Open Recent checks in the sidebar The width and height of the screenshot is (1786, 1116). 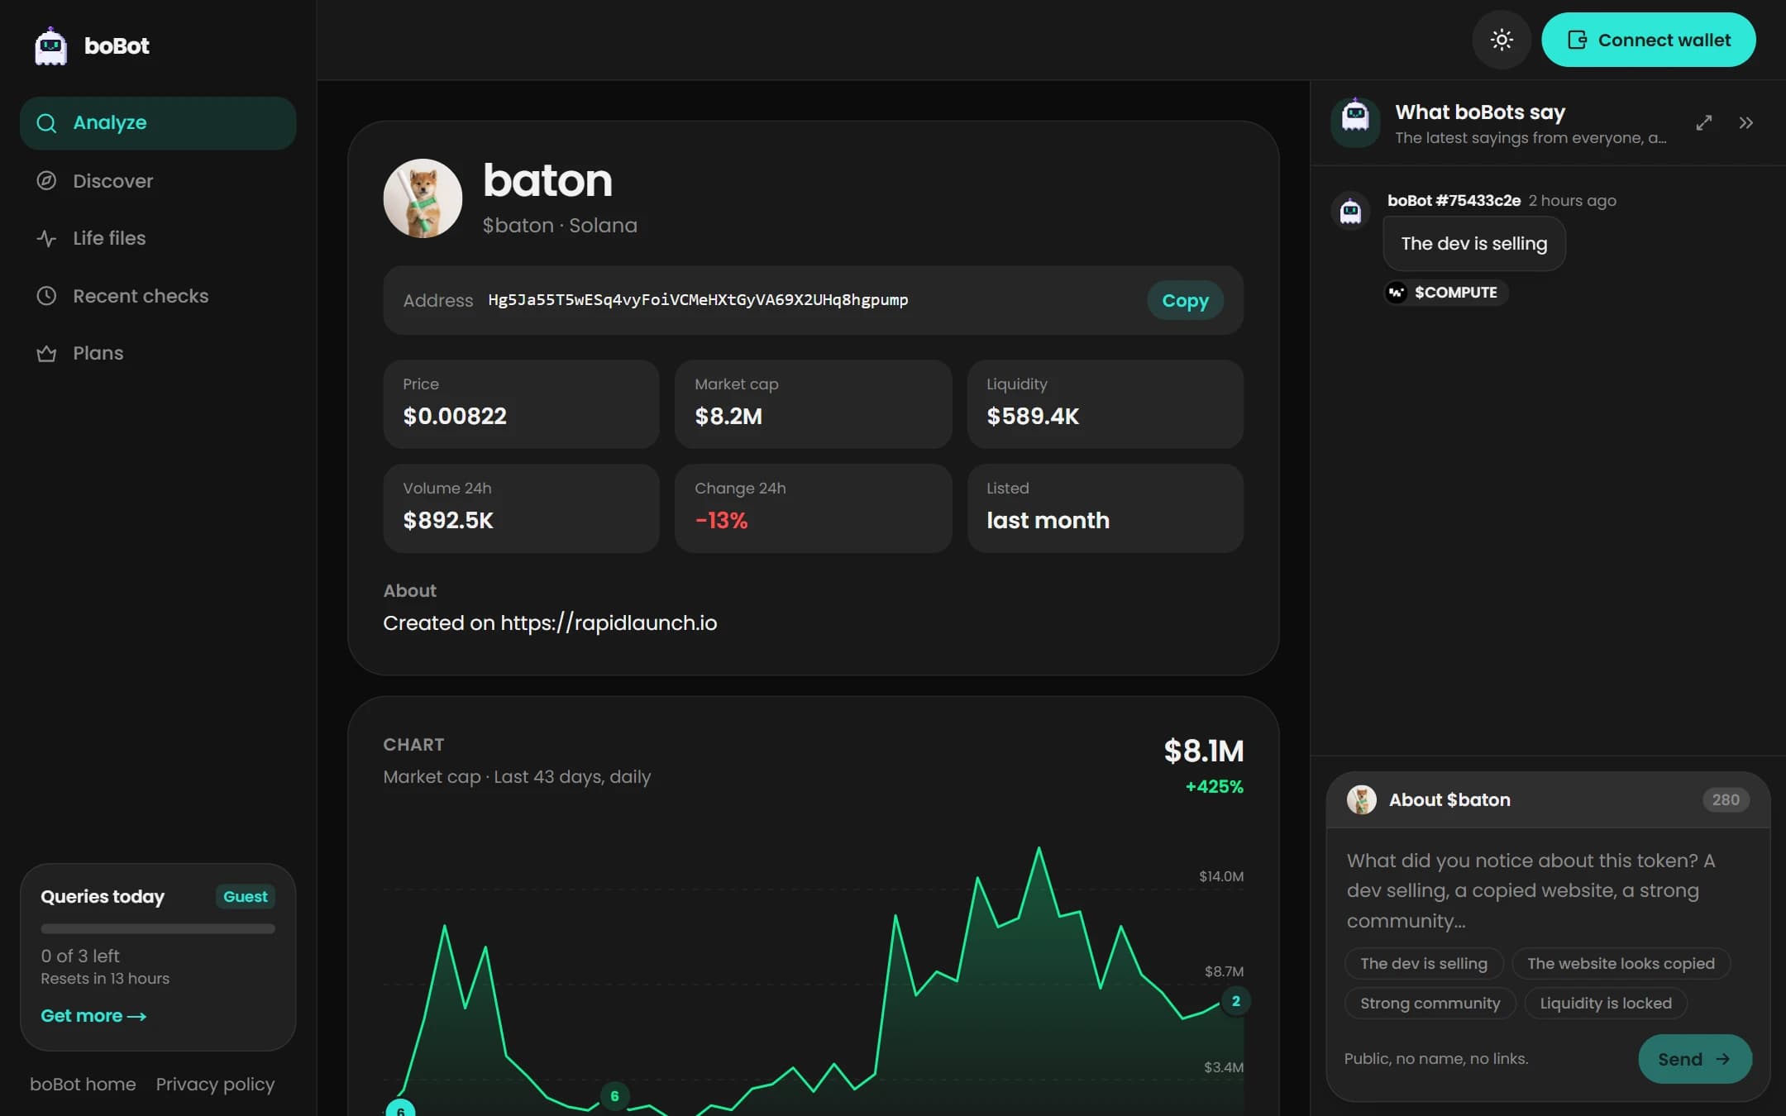click(158, 296)
